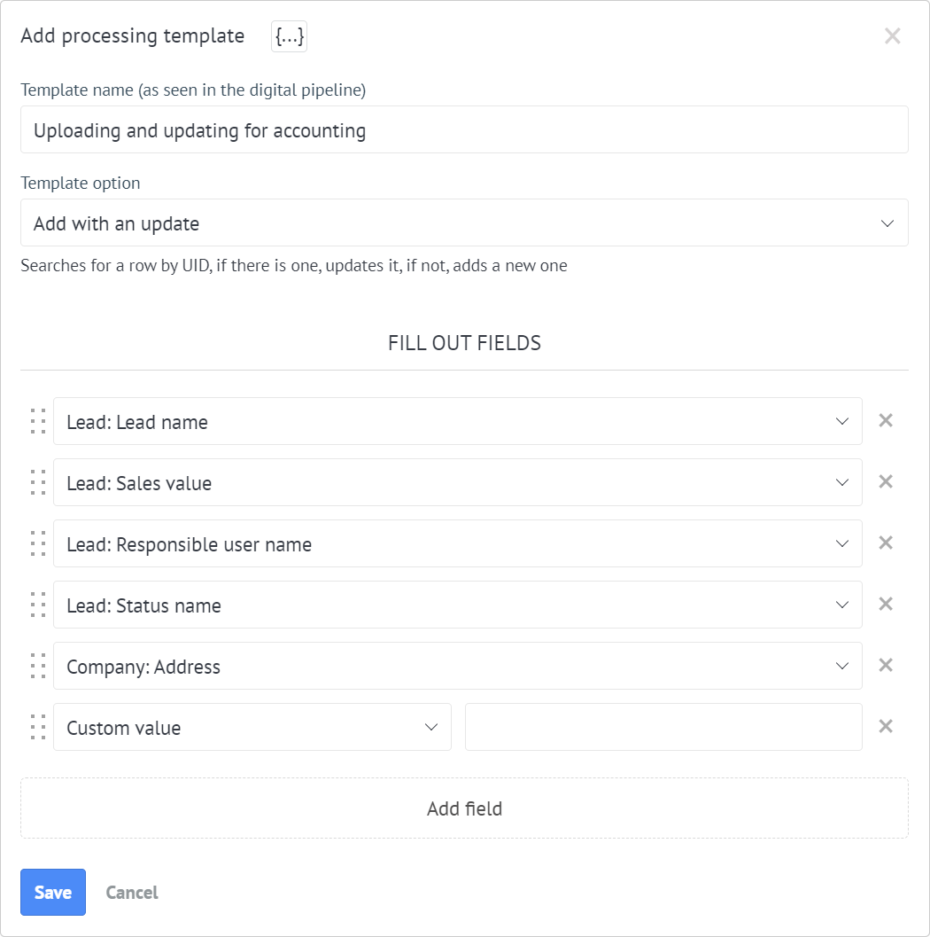Grab the drag handle beside Lead: Sales value

(37, 482)
